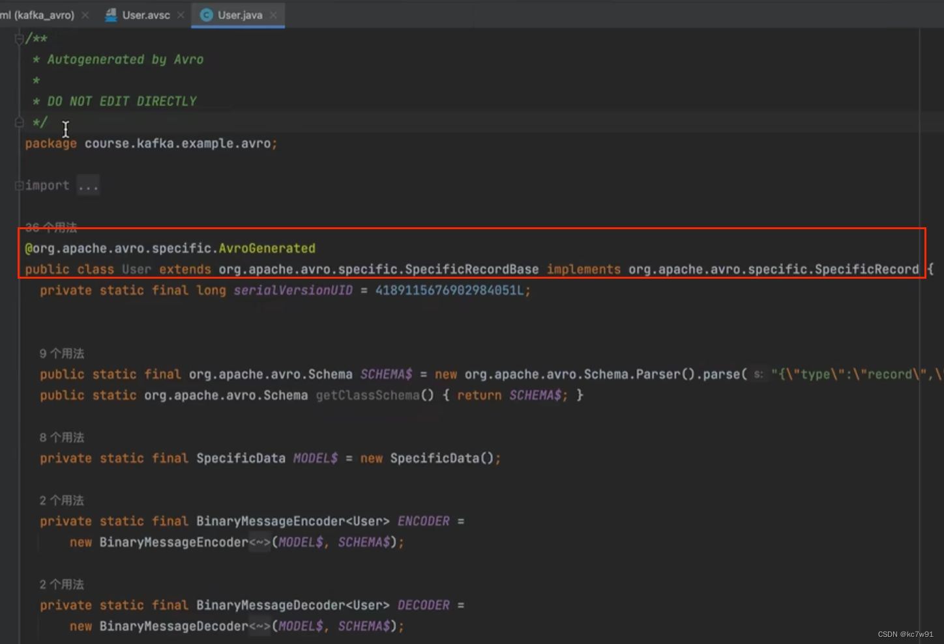Click the User.java class icon
Image resolution: width=944 pixels, height=644 pixels.
pos(207,15)
